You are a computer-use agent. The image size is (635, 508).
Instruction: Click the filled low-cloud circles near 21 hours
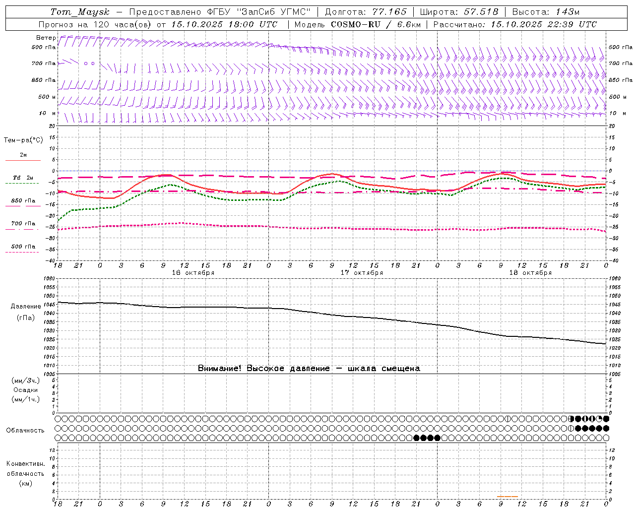click(427, 438)
